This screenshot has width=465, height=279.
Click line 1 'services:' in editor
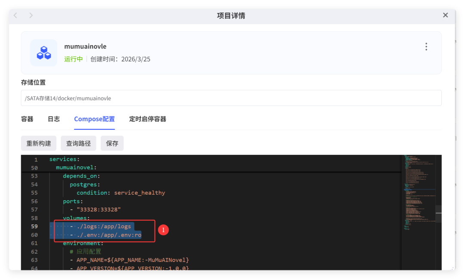(x=64, y=159)
